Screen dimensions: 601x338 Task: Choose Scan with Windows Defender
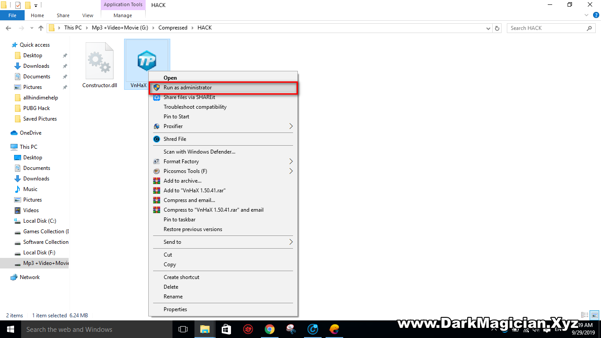223,152
